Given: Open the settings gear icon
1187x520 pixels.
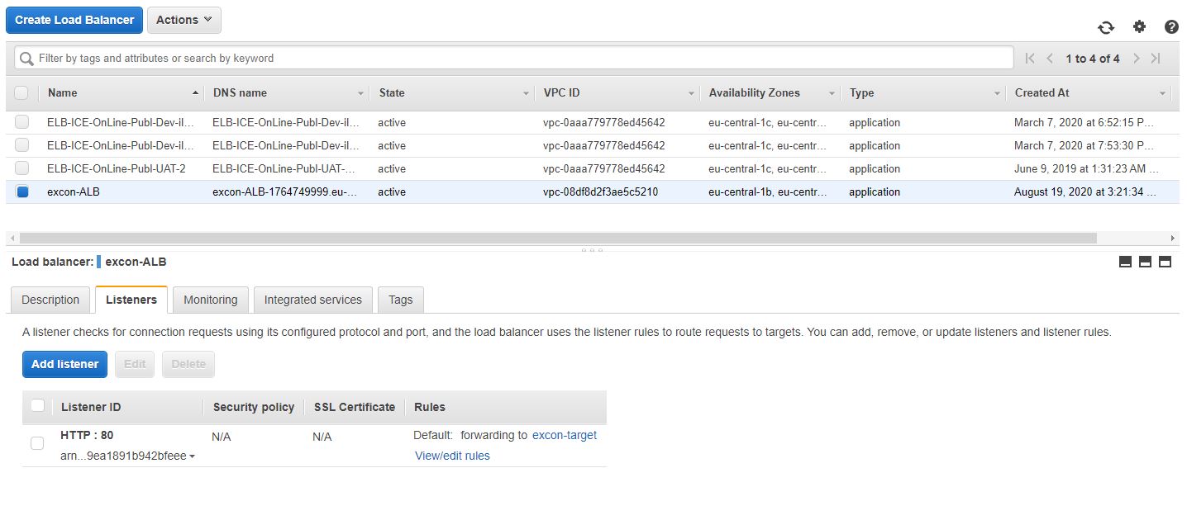Looking at the screenshot, I should (x=1139, y=26).
